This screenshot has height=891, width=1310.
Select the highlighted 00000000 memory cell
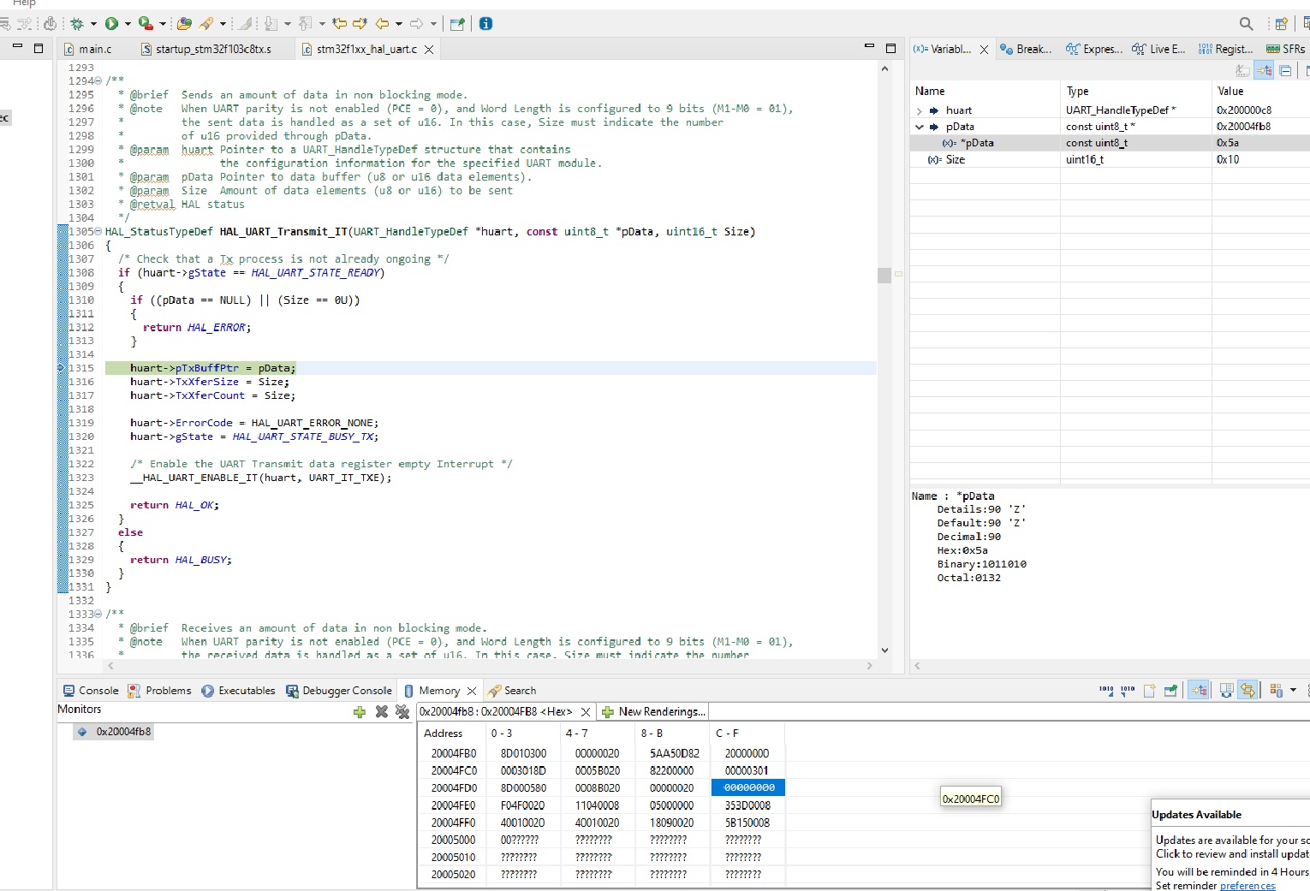748,787
